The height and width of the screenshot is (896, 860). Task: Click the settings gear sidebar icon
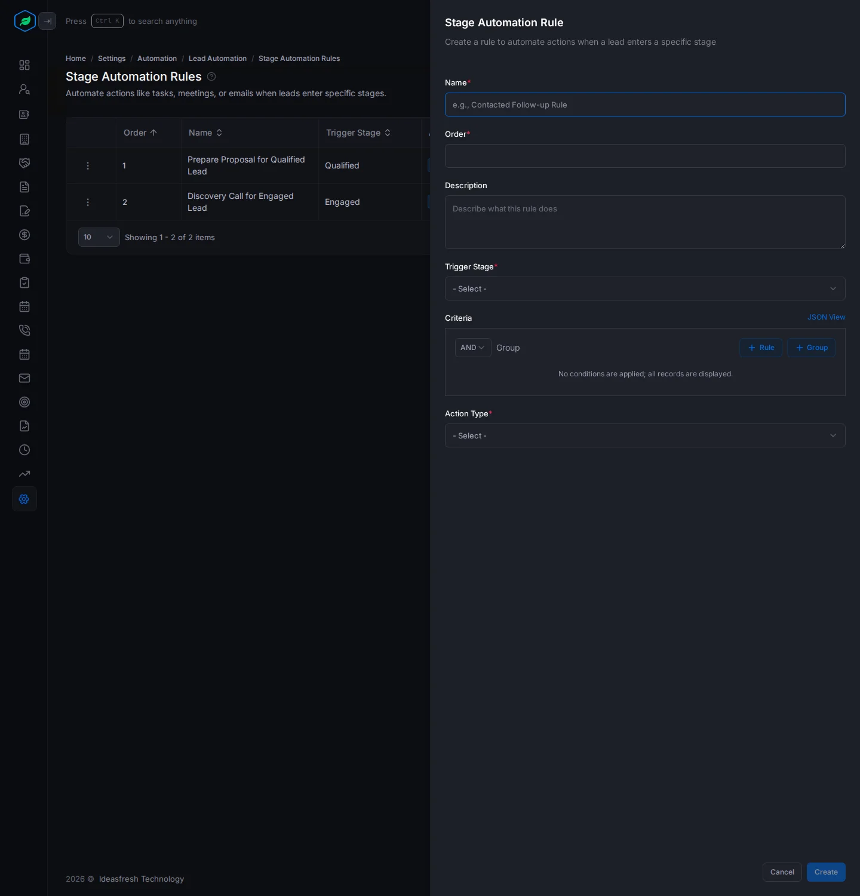pos(24,499)
